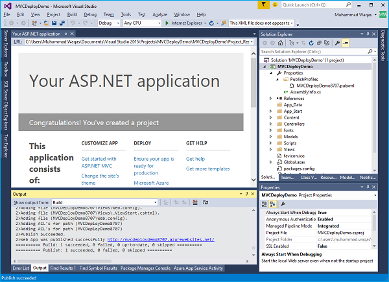Viewport: 389px width, 282px height.
Task: Expand the Controllers folder node
Action: click(x=271, y=123)
